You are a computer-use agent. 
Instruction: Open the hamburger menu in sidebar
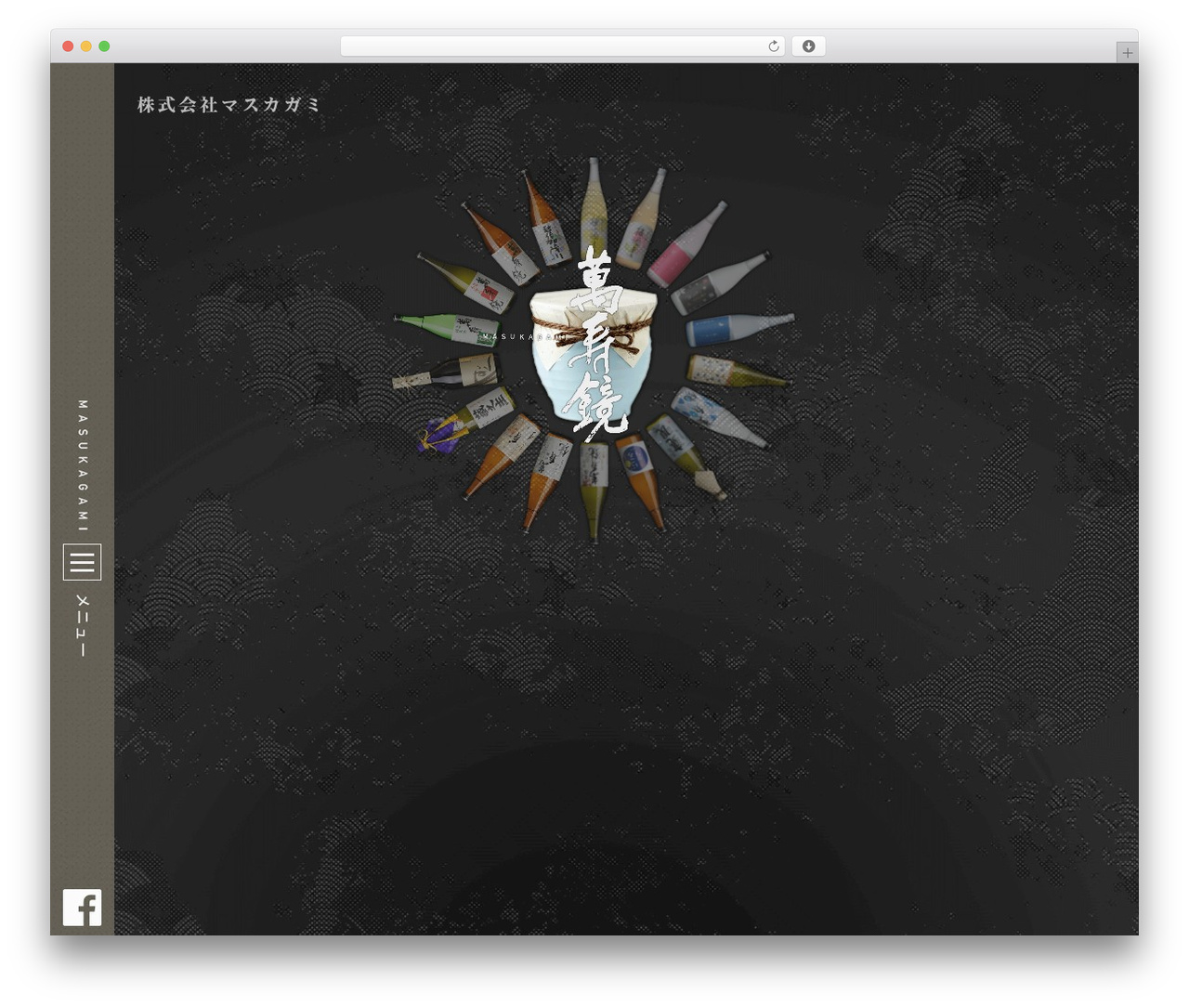coord(82,562)
